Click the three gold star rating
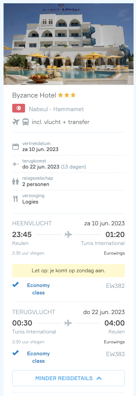Image resolution: width=136 pixels, height=396 pixels. [x=67, y=95]
